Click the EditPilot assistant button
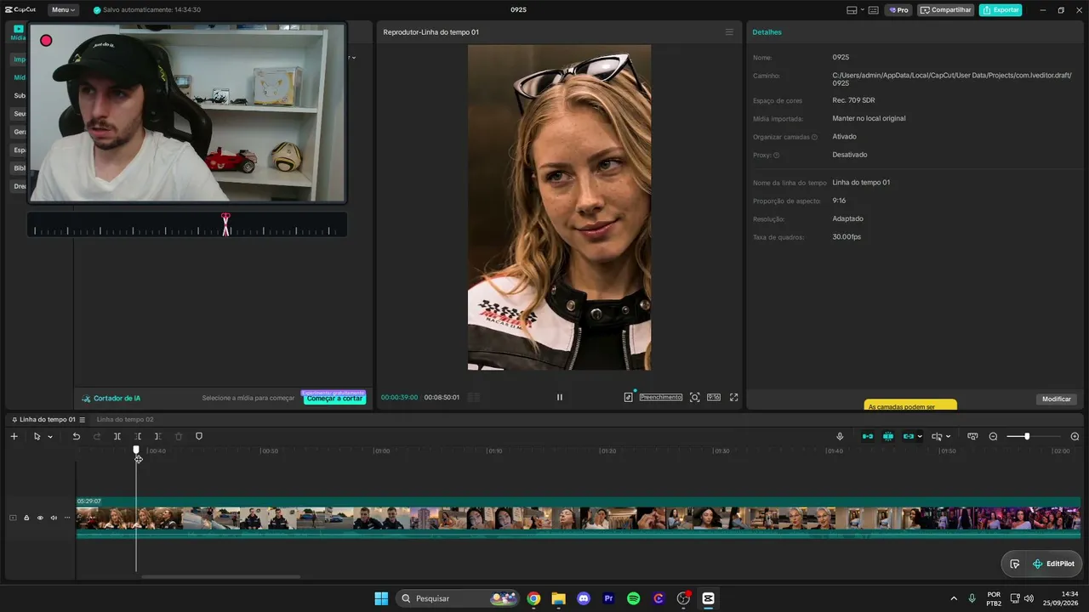Screen dimensions: 1089x612 pos(1053,564)
